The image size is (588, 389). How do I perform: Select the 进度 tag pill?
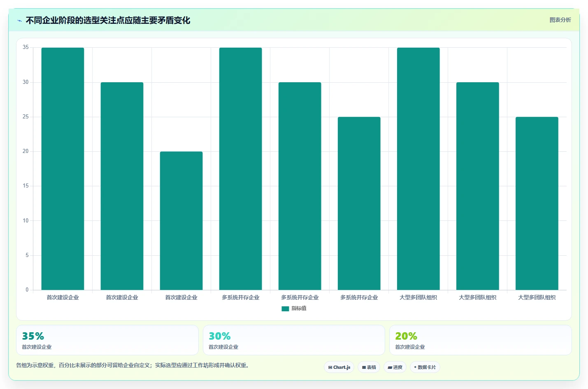point(395,367)
